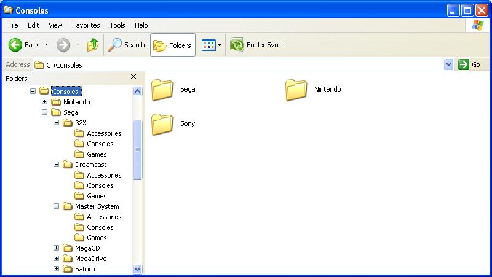Select Consoles subfolder under 32X
This screenshot has width=492, height=277.
(100, 144)
